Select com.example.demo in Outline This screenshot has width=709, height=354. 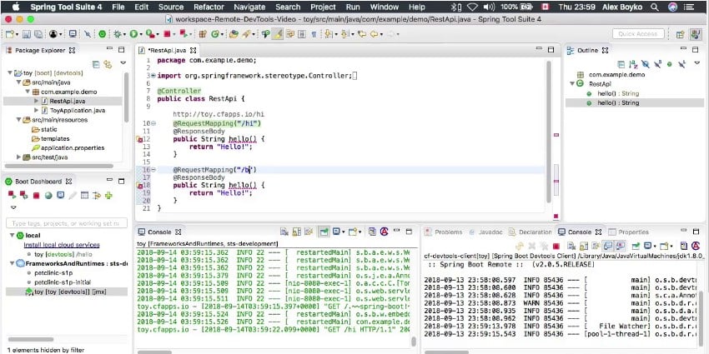[x=616, y=75]
